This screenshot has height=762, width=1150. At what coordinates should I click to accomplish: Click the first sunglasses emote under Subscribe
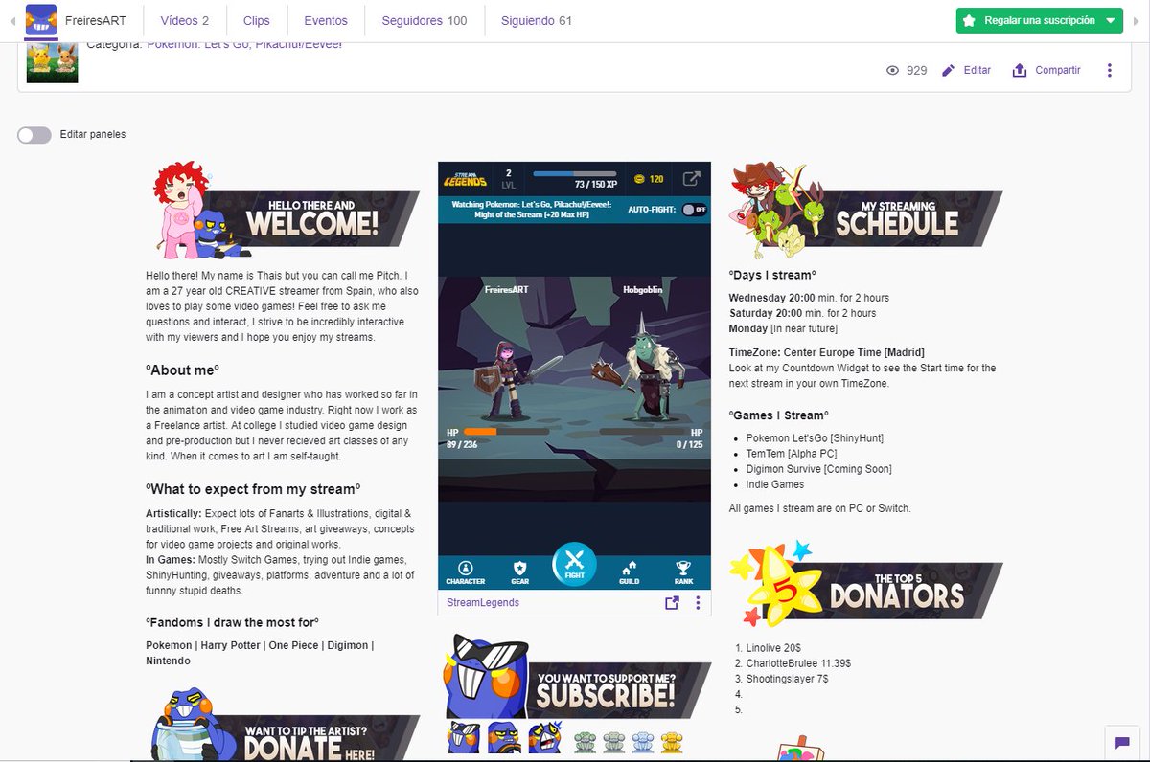(x=464, y=737)
